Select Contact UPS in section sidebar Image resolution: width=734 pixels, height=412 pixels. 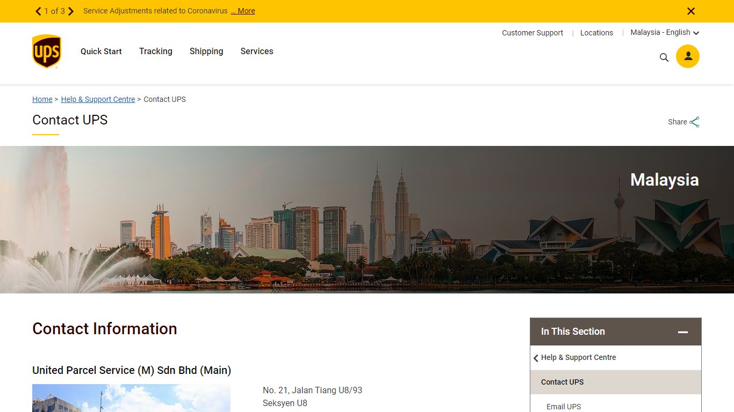click(x=616, y=382)
